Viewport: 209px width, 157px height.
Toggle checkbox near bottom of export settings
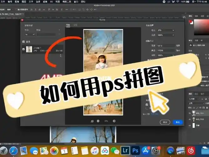coord(147,105)
